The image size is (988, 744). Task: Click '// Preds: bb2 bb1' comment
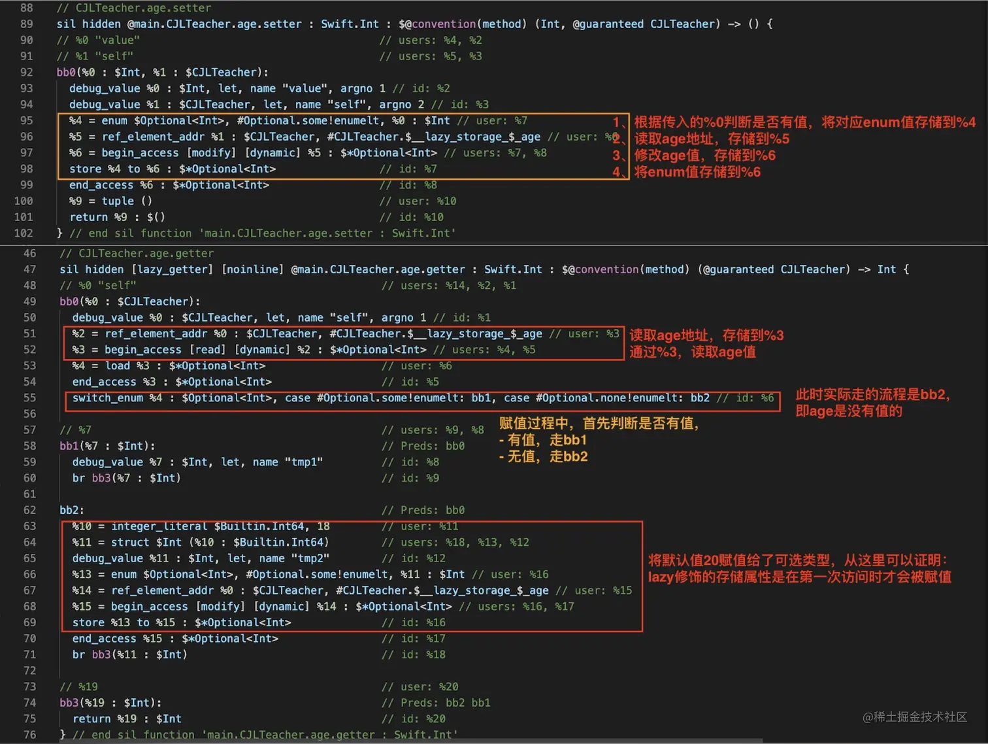pos(436,702)
